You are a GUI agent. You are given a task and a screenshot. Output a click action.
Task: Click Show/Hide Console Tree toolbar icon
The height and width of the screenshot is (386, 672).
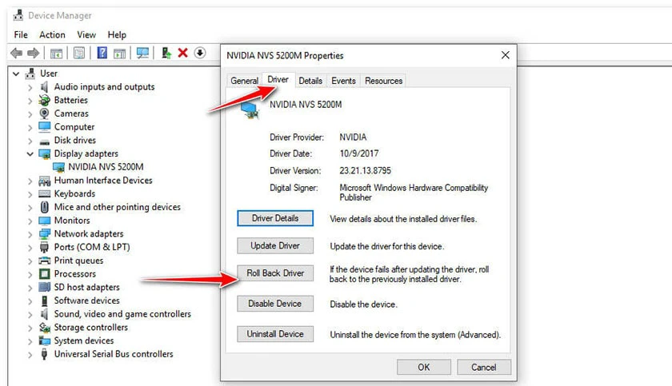click(x=56, y=53)
